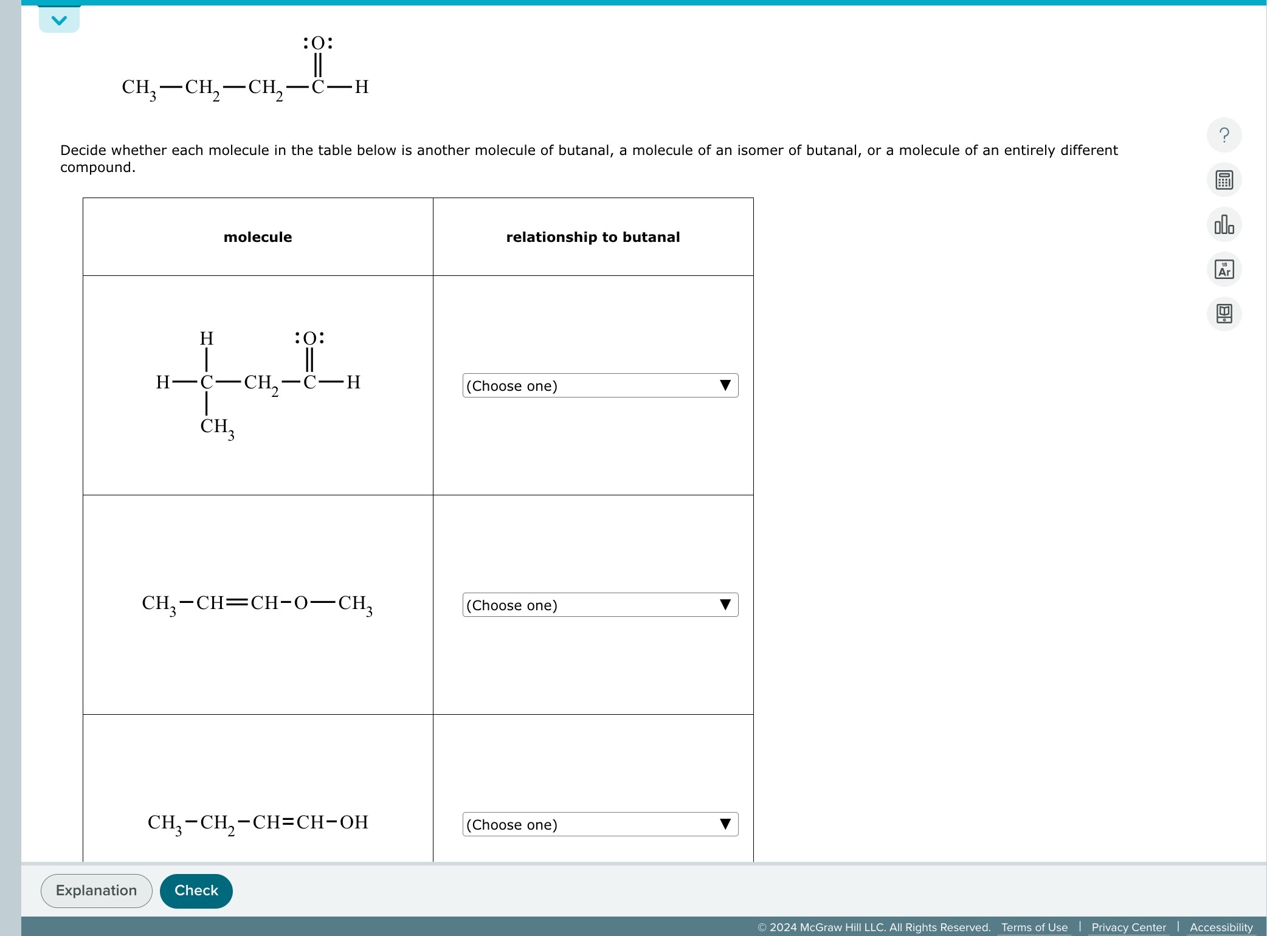Screen dimensions: 1267x936
Task: Open the dropdown beside CH3-CH2-CH=CH-OH
Action: (599, 824)
